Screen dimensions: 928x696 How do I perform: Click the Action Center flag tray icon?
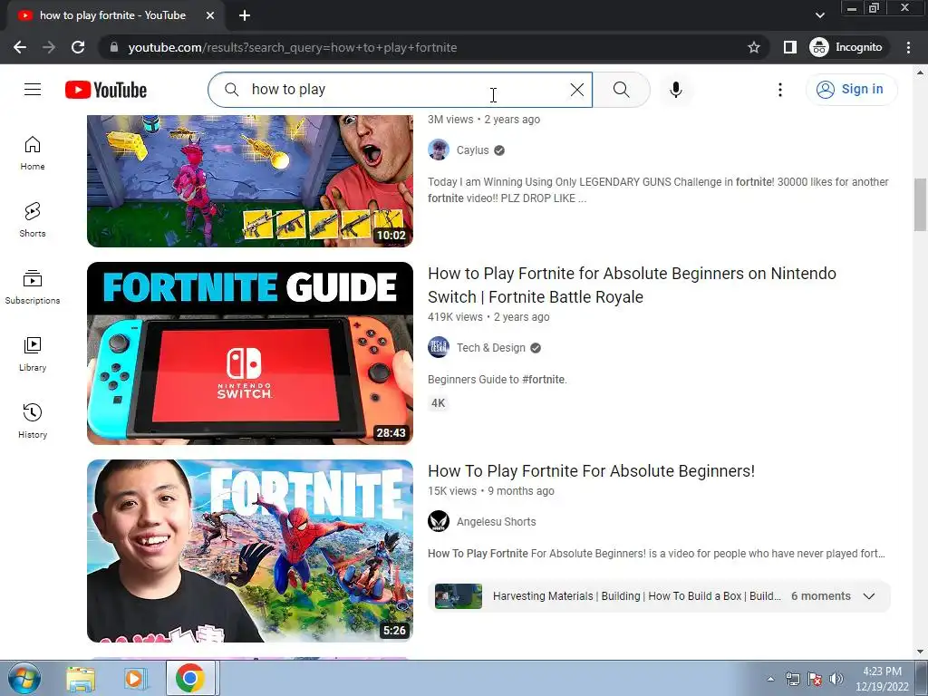tap(815, 679)
